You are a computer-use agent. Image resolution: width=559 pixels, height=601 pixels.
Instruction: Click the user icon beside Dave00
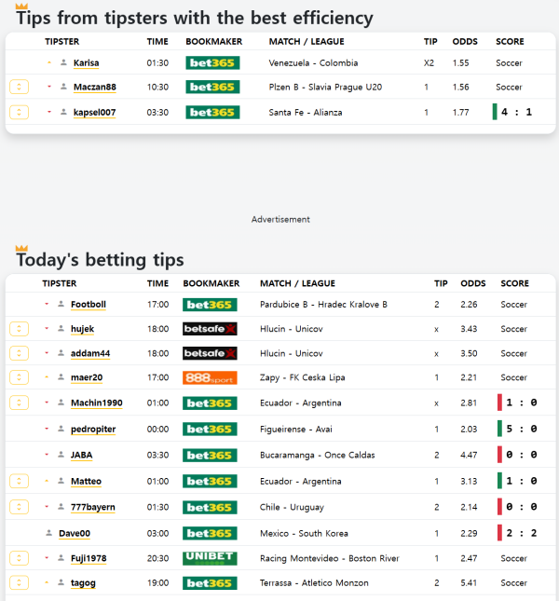click(x=50, y=534)
